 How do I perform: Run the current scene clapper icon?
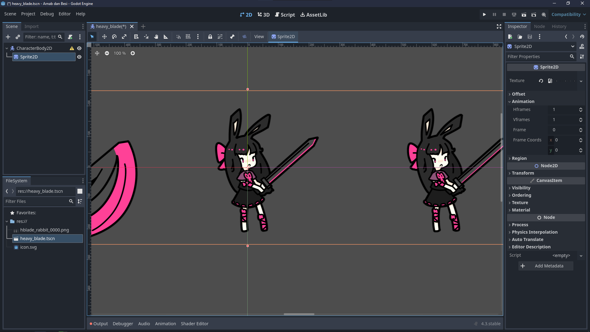[524, 14]
